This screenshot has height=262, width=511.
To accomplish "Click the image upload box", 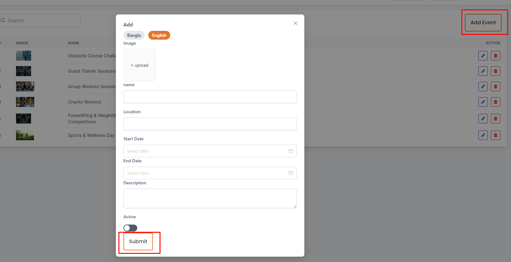I will coord(139,65).
